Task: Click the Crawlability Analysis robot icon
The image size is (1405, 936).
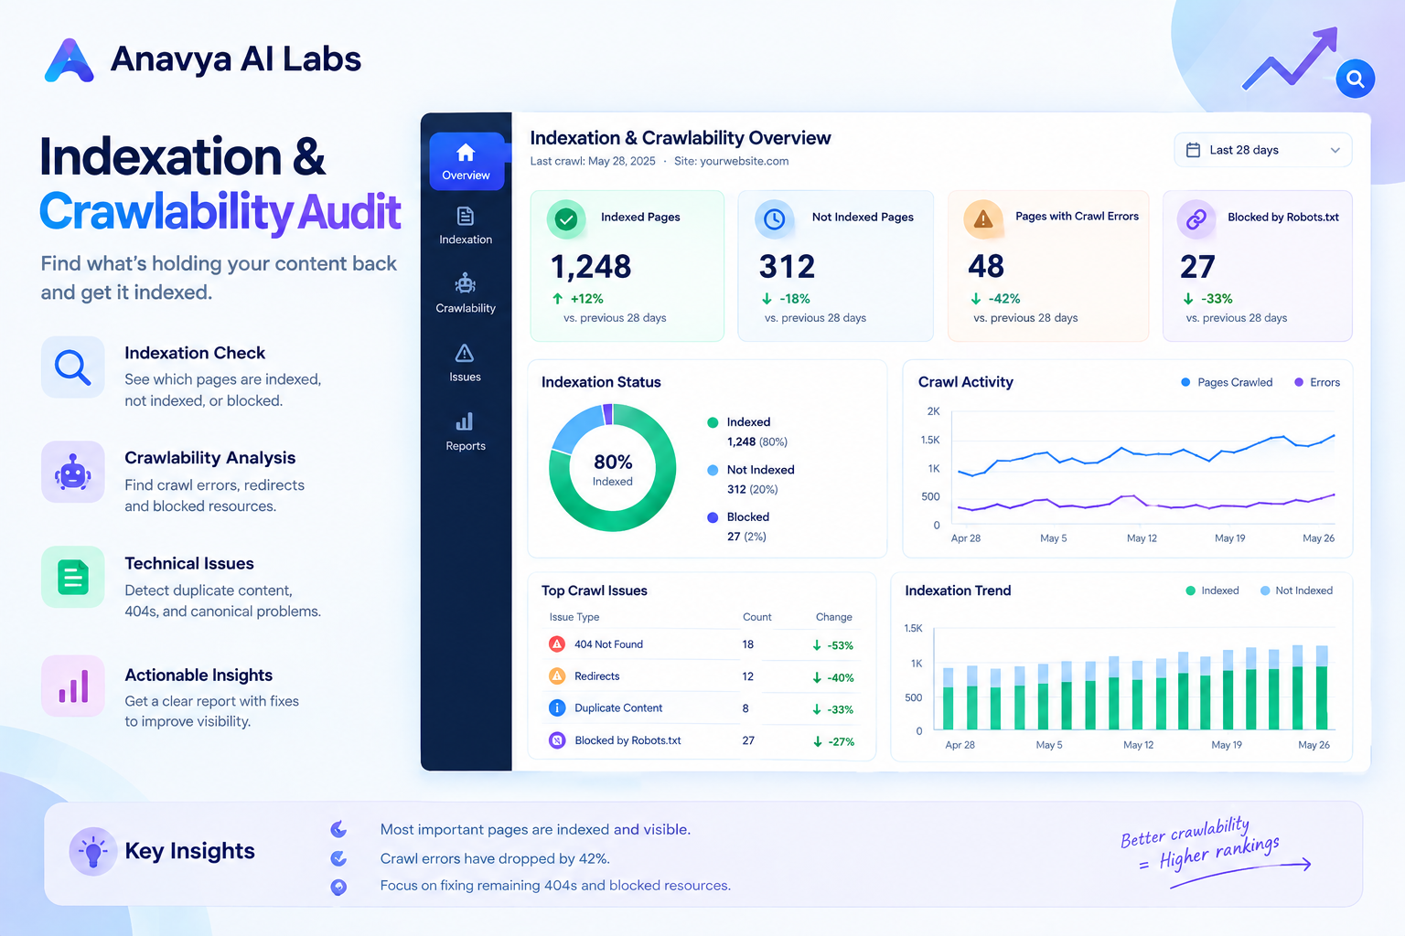Action: (73, 473)
